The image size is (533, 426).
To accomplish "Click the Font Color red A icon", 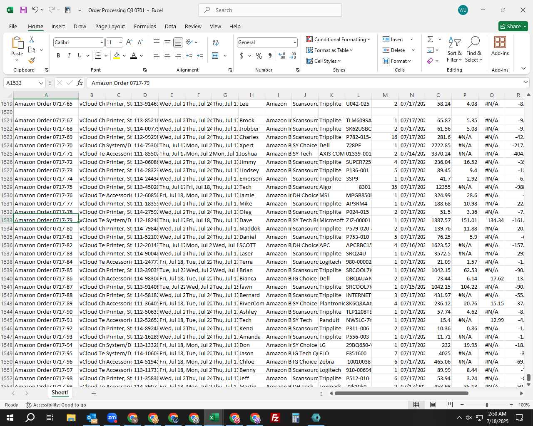I will point(134,56).
